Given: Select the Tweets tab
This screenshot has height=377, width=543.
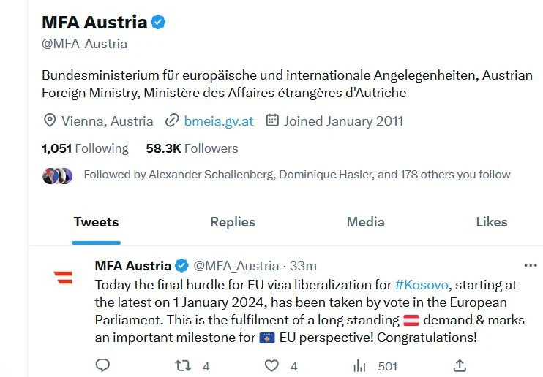Looking at the screenshot, I should [96, 222].
